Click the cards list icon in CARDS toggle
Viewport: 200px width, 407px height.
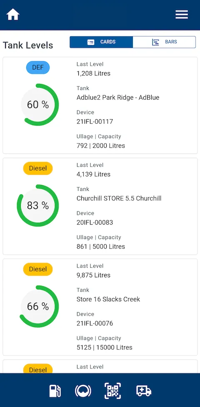point(91,42)
